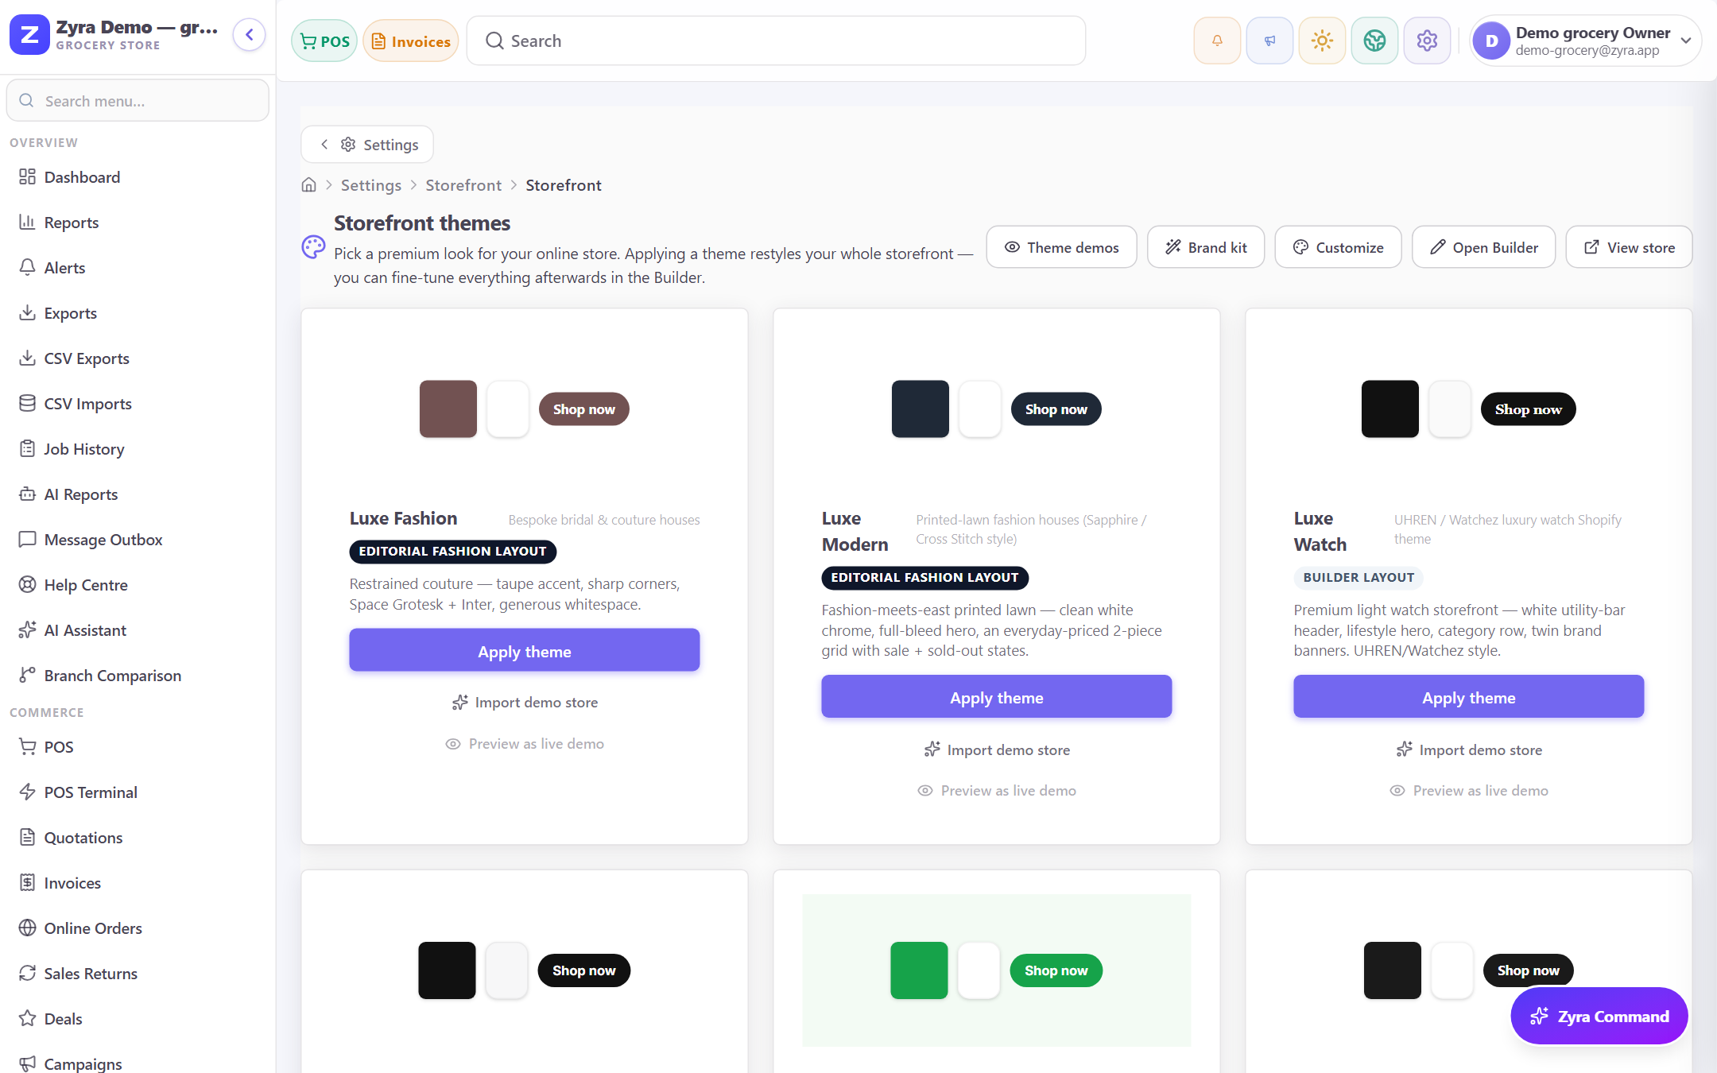This screenshot has height=1073, width=1717.
Task: Open Reports in sidebar
Action: pos(138,223)
